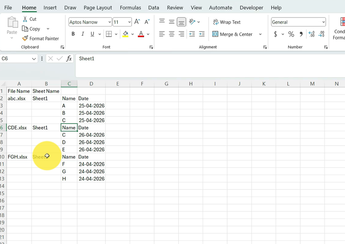Apply the yellow fill color swatch
Screen dimensions: 345x244
(126, 34)
